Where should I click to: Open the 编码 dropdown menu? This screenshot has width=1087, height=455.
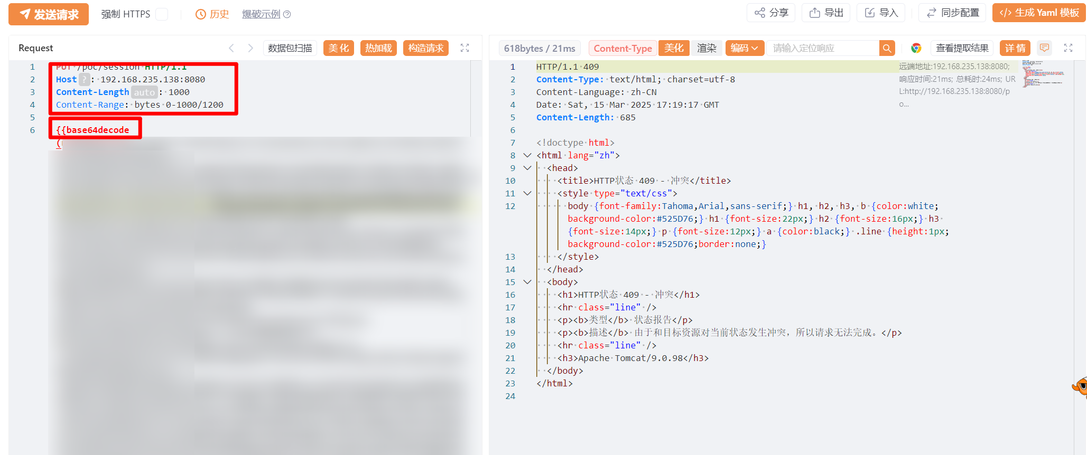[x=744, y=48]
